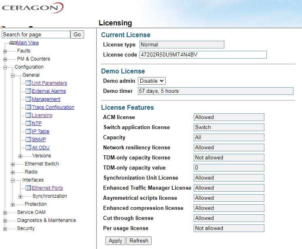Click the Management page icon
The width and height of the screenshot is (302, 249).
28,99
